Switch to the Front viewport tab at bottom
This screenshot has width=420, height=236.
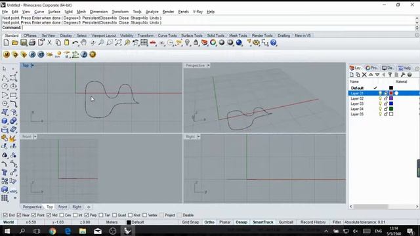[63, 207]
